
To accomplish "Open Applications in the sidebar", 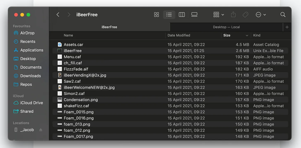I will pos(31,50).
